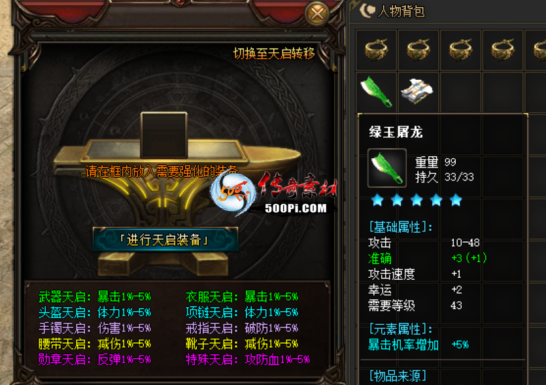The image size is (546, 385).
Task: Click the 500Pi.COM watermark logo
Action: tap(274, 193)
